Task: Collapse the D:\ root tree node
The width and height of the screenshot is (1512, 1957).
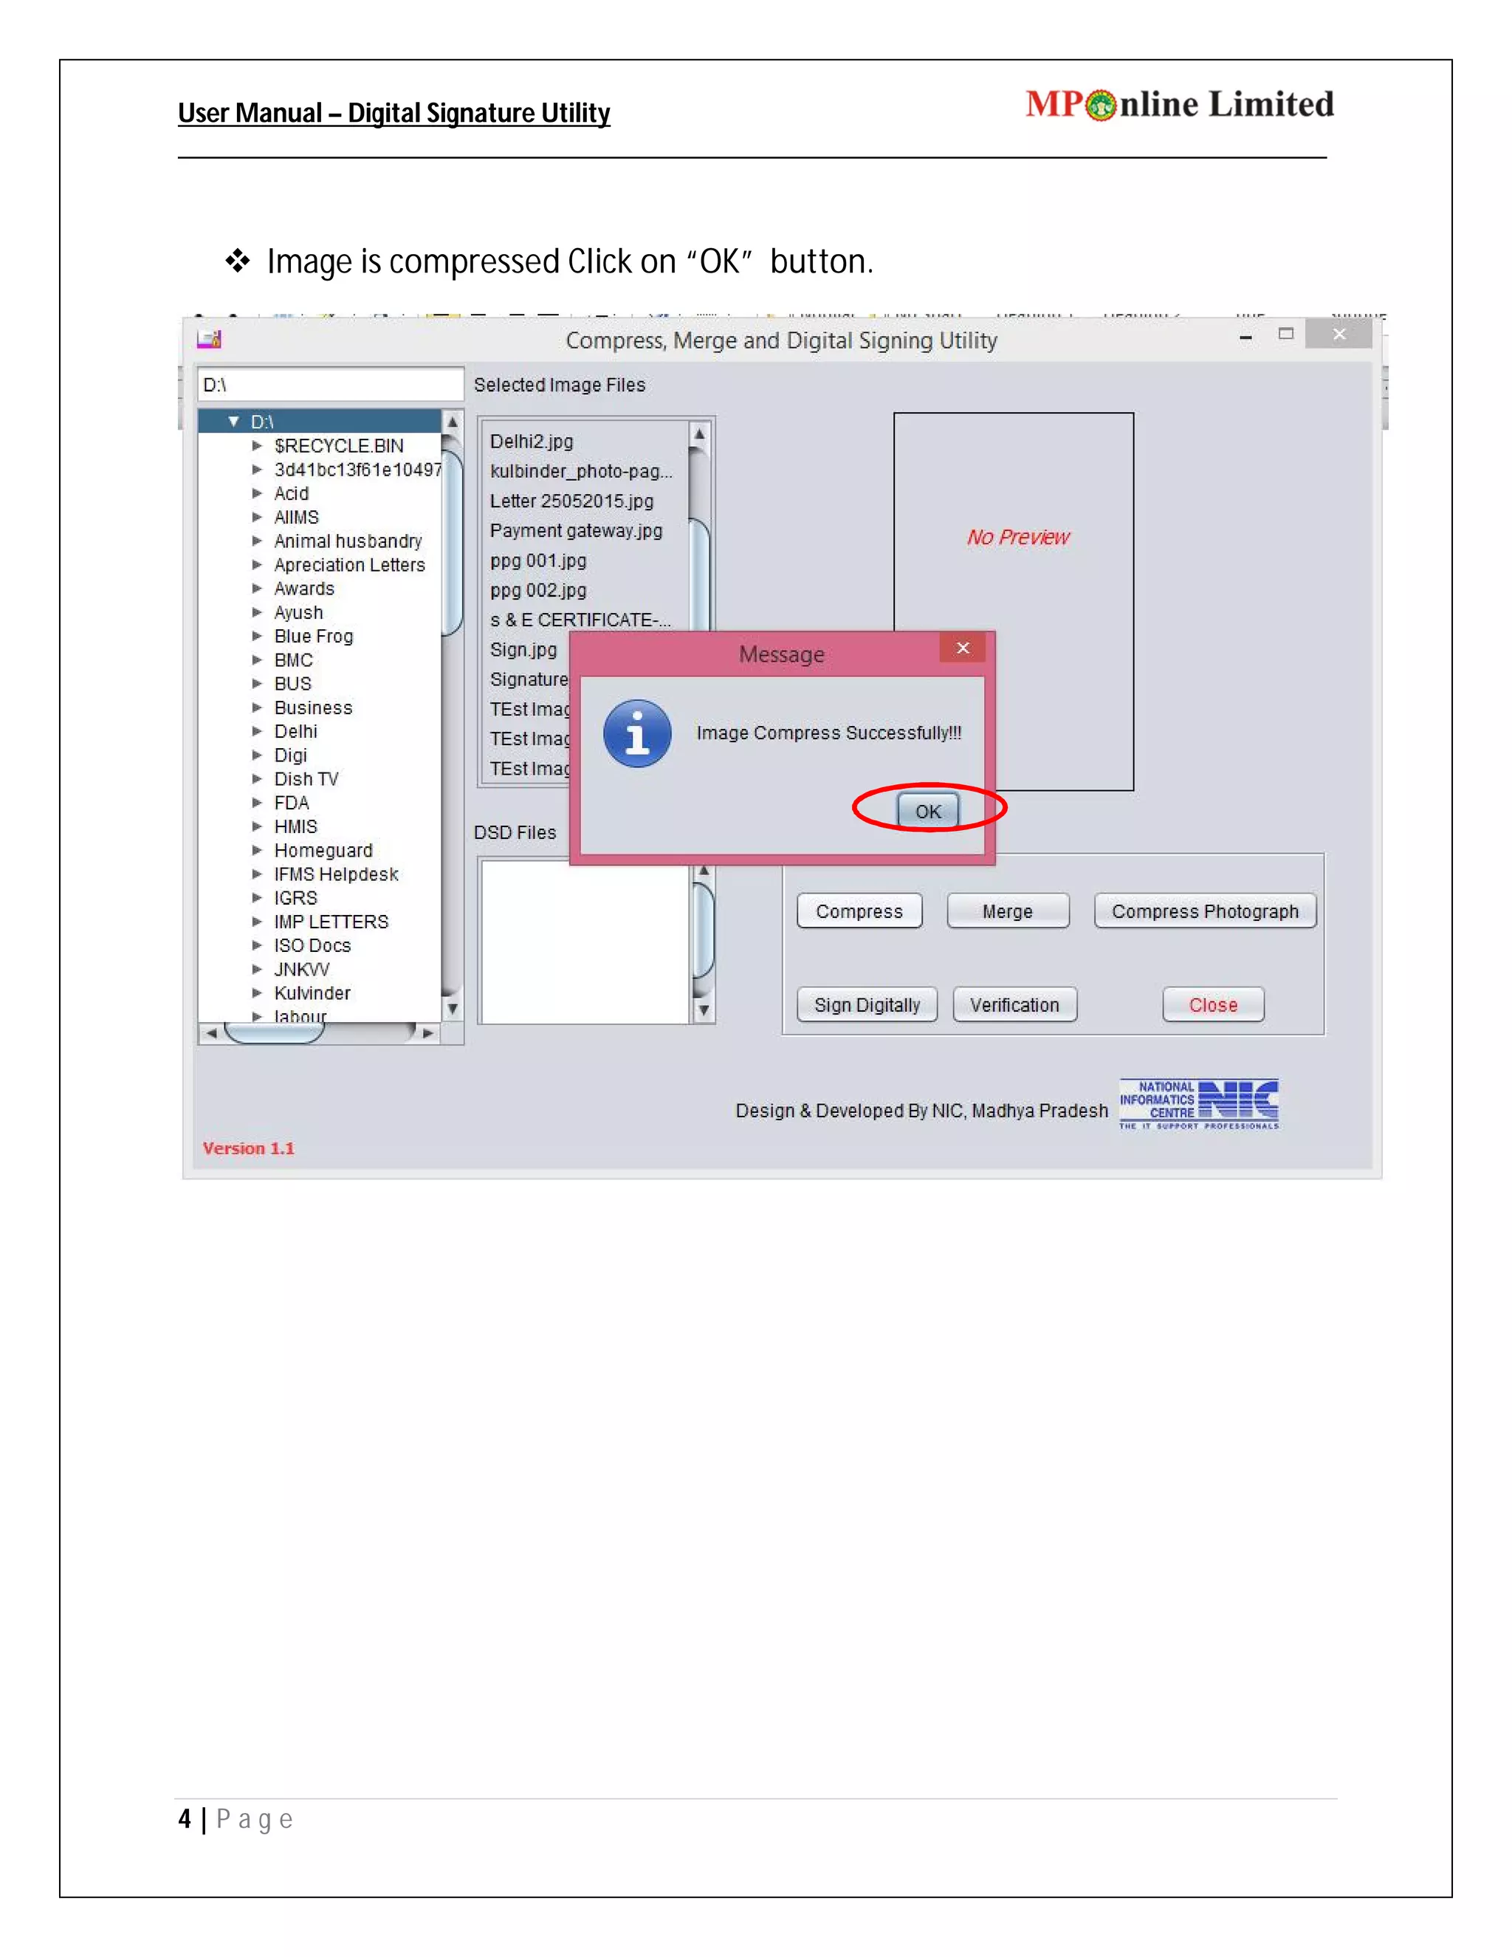Action: coord(234,421)
